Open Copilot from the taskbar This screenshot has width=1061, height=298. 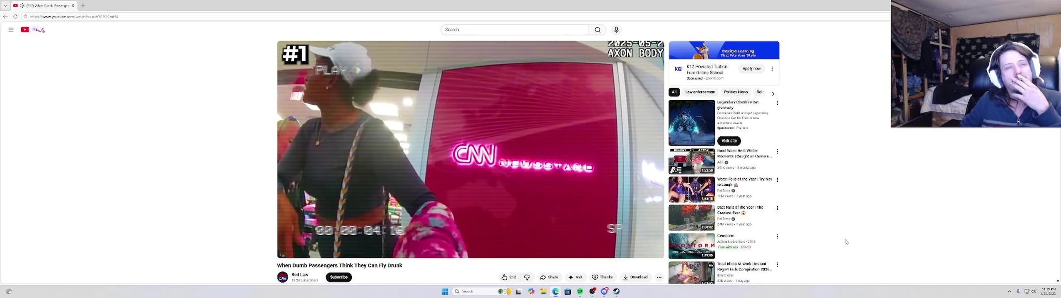click(531, 291)
